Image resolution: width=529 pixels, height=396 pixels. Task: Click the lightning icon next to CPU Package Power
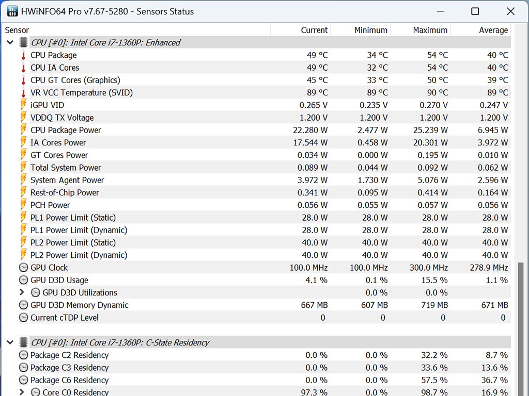point(23,130)
